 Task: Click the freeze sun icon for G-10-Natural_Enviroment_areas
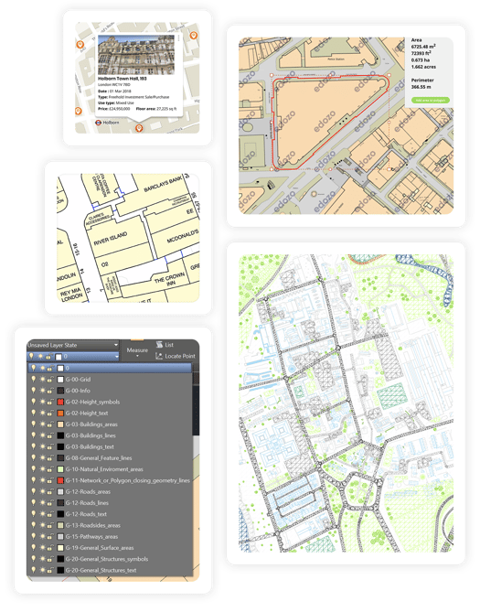(42, 469)
